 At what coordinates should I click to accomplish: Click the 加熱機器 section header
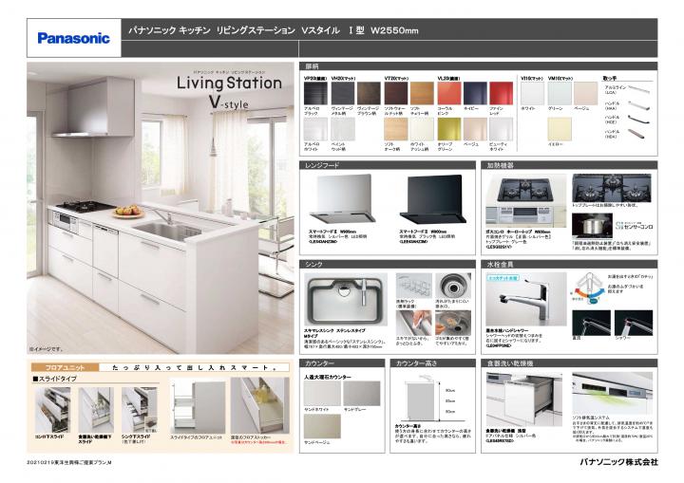click(569, 165)
